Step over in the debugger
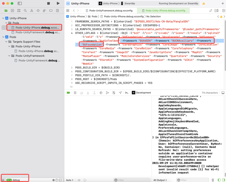The width and height of the screenshot is (226, 182). tap(82, 93)
